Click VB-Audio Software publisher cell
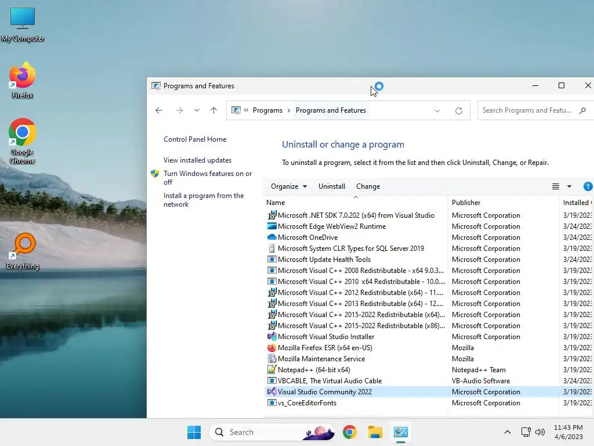The width and height of the screenshot is (594, 446). [481, 380]
